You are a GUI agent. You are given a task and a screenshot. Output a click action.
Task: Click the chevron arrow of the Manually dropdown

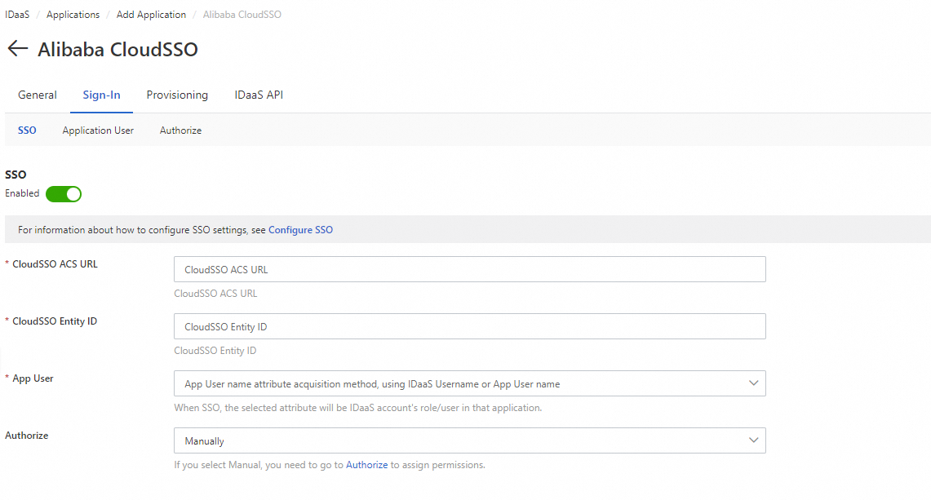click(x=753, y=440)
